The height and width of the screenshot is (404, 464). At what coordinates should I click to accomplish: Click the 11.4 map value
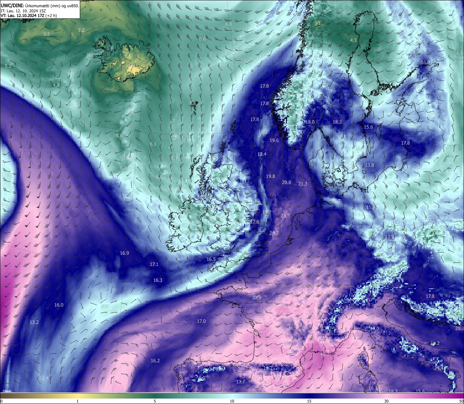[x=44, y=378]
